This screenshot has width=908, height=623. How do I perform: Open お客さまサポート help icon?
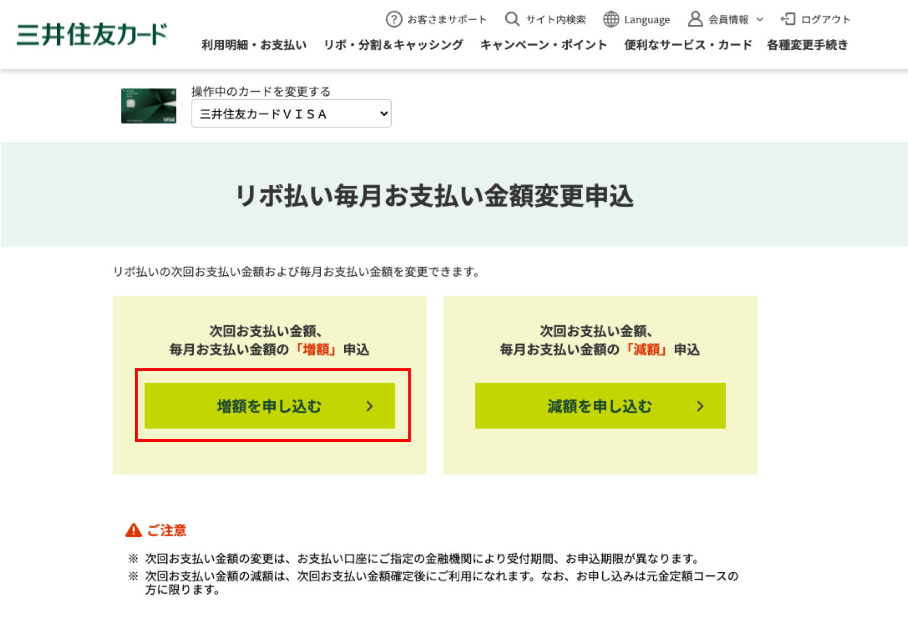(x=393, y=19)
